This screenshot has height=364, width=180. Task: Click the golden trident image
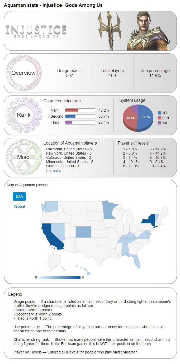[108, 29]
